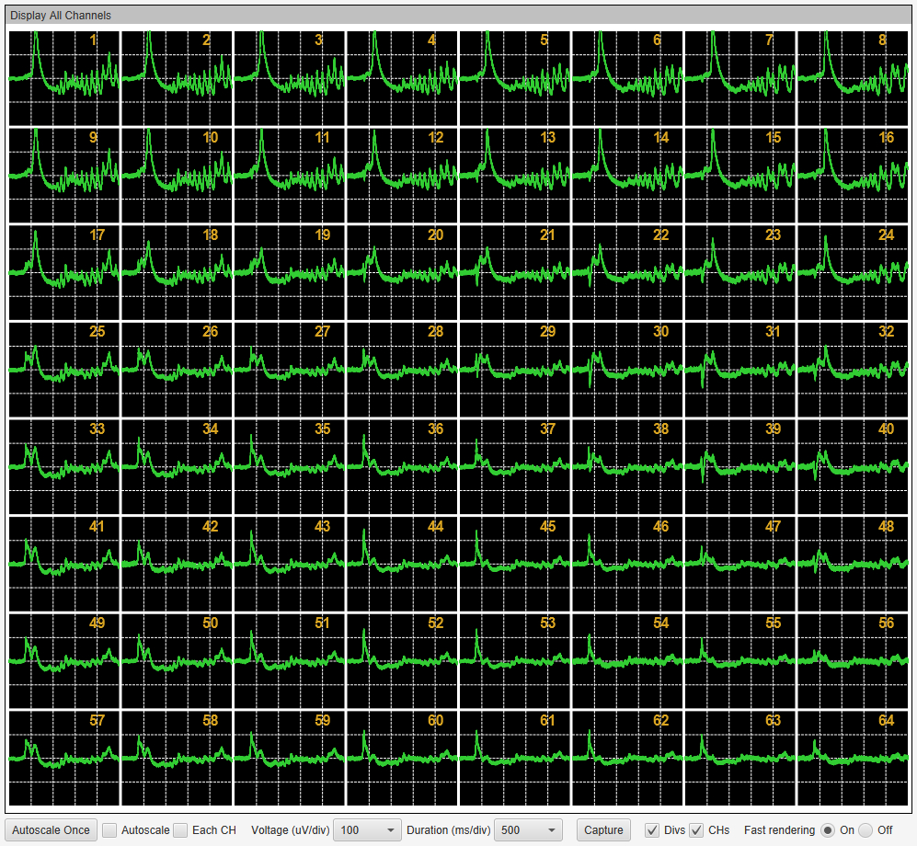Click the Voltage (uV/div) label

tap(290, 830)
